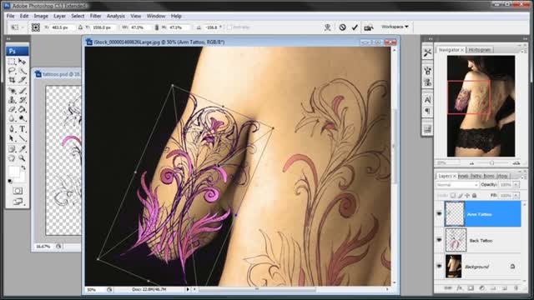534x300 pixels.
Task: Toggle lock all
Action: 474,196
